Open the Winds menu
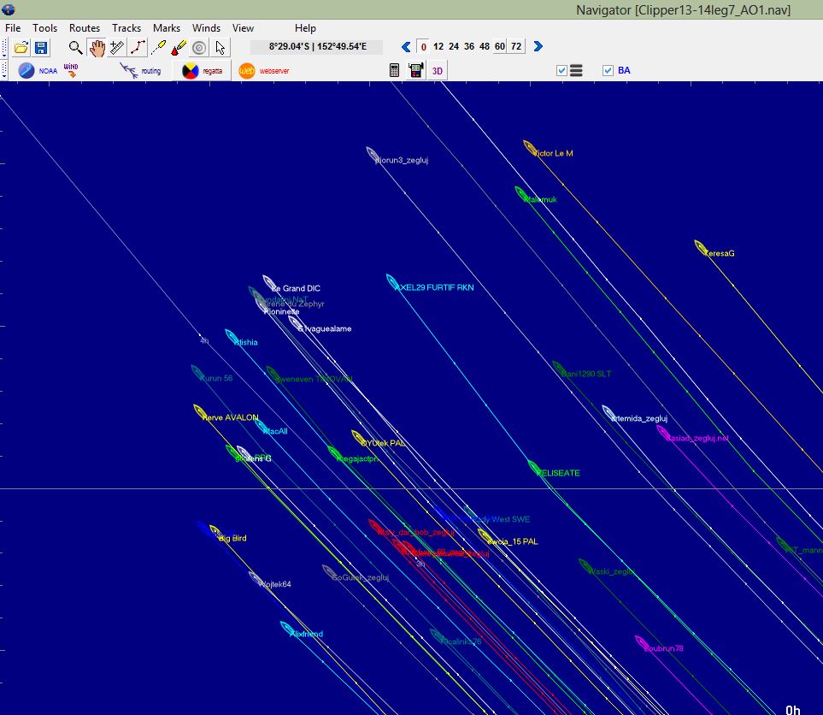 (x=206, y=28)
